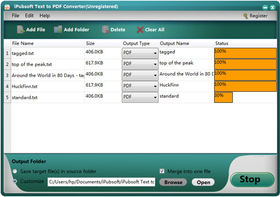Minimize the converter window
This screenshot has width=280, height=197.
[x=263, y=7]
